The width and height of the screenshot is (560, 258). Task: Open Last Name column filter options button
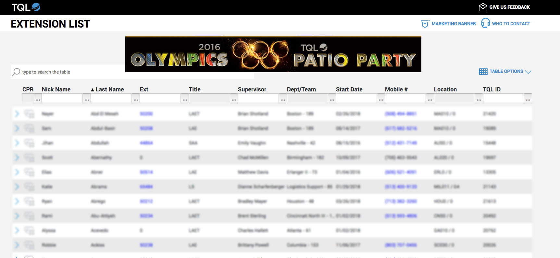click(136, 98)
